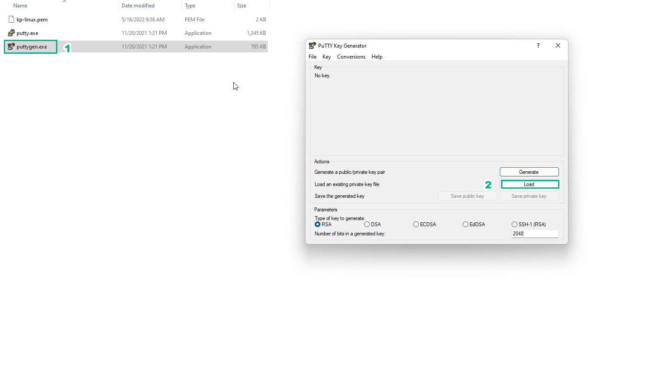Image resolution: width=667 pixels, height=383 pixels.
Task: Select the puttygen.exe file name
Action: (x=32, y=47)
